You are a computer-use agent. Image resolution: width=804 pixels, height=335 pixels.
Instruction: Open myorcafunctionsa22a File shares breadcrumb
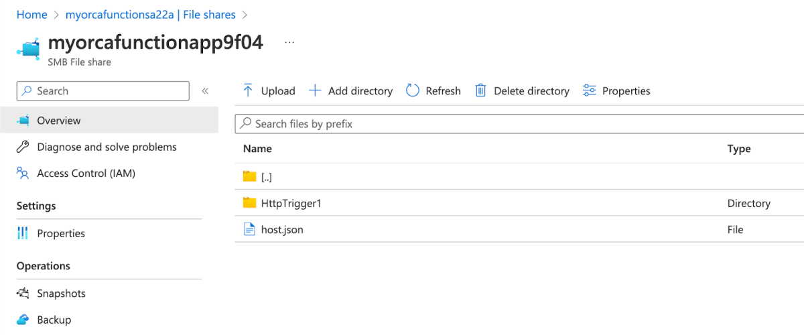[x=151, y=15]
